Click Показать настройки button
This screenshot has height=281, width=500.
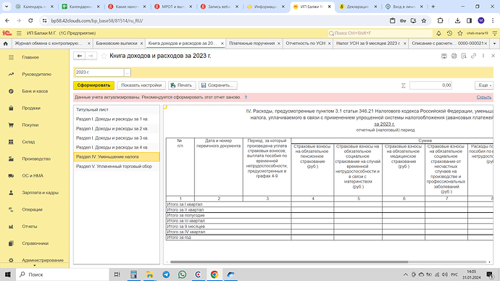tap(141, 85)
